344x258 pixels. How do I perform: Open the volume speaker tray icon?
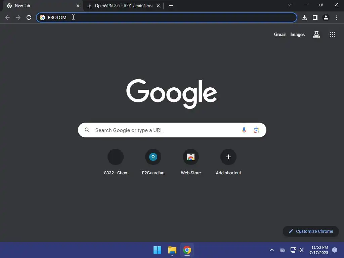[301, 250]
